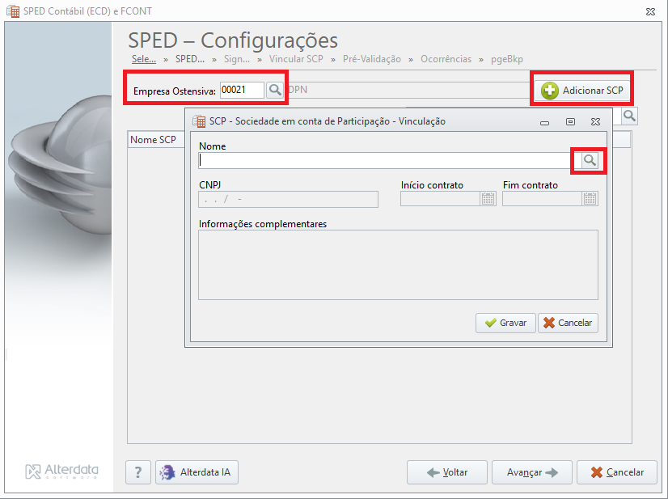Click the CNPJ input field
Screen dimensions: 668x499
(289, 200)
